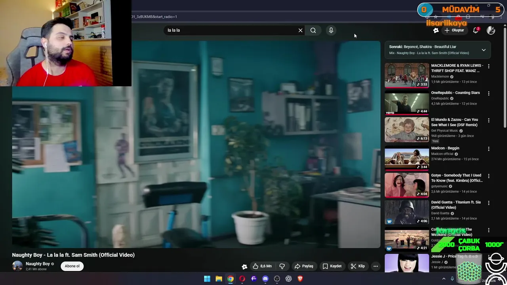Switch to Chrome in taskbar
Image resolution: width=507 pixels, height=285 pixels.
pos(230,279)
